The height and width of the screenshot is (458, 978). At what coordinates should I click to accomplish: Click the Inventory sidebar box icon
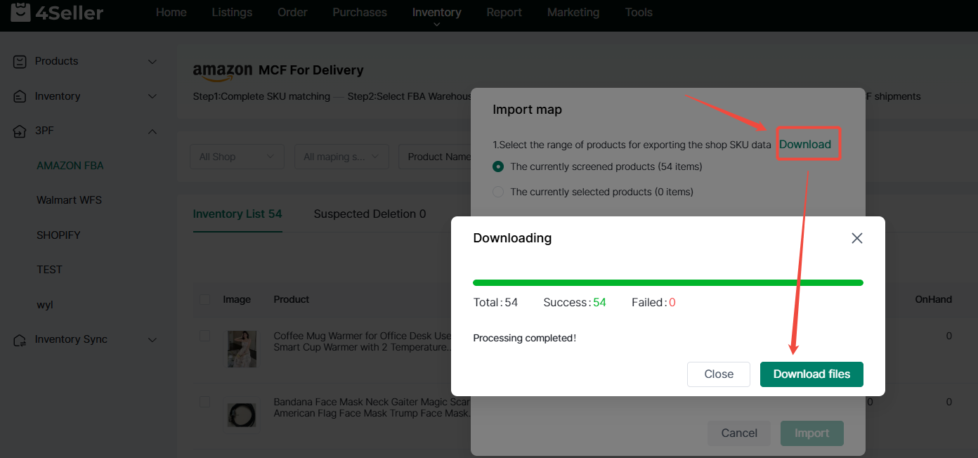click(x=20, y=96)
